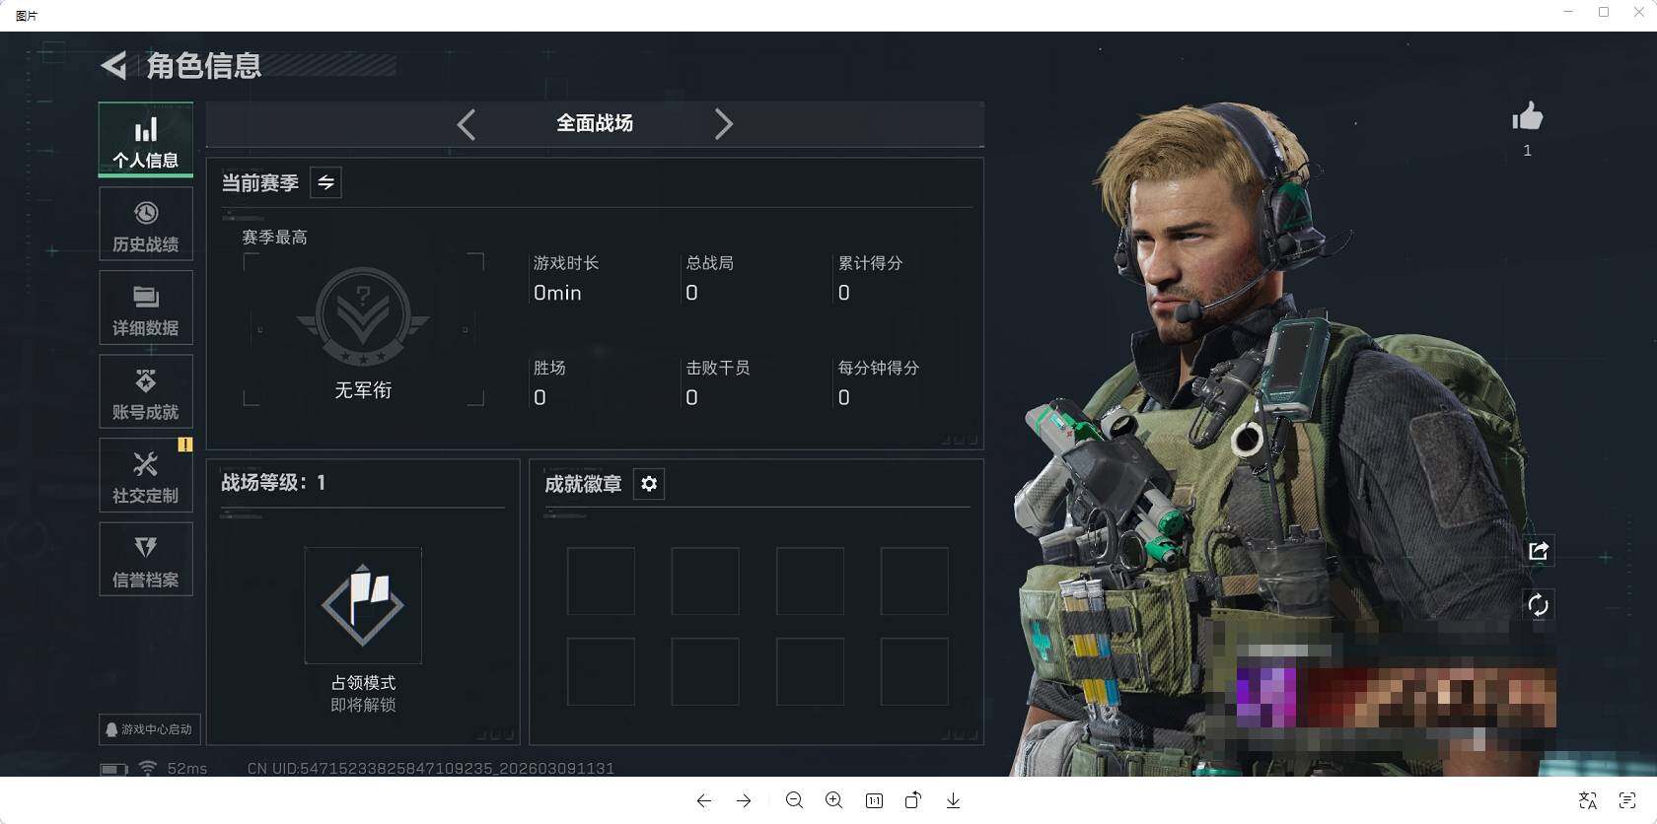Toggle the 当前赛季 season switch button
This screenshot has width=1657, height=824.
point(325,182)
